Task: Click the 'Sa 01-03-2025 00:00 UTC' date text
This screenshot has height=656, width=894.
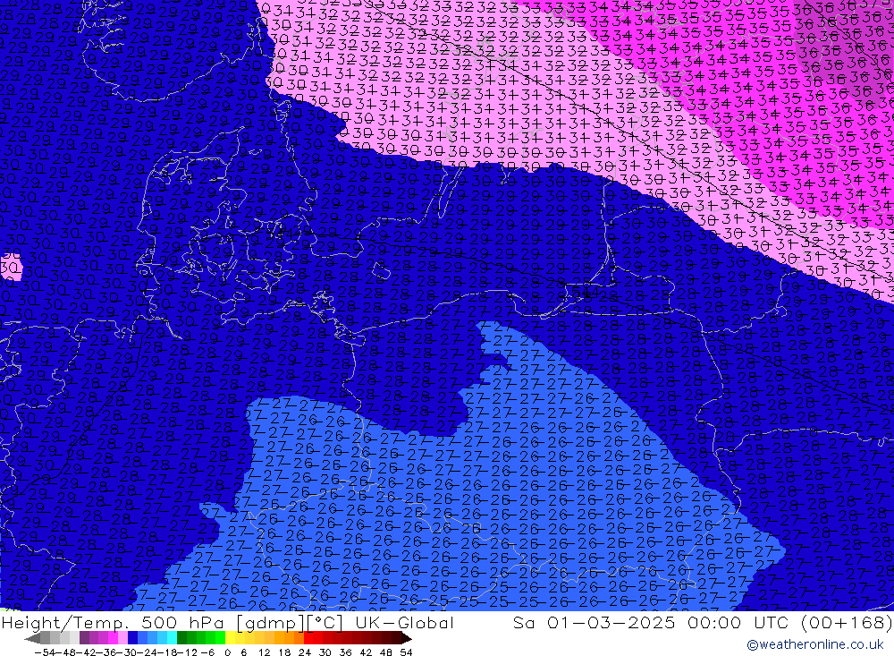Action: 651,622
